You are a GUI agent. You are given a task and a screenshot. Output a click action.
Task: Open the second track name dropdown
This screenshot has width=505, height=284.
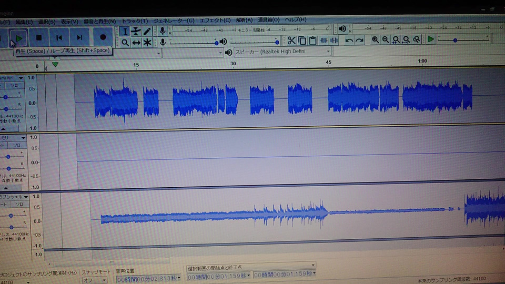pyautogui.click(x=23, y=137)
